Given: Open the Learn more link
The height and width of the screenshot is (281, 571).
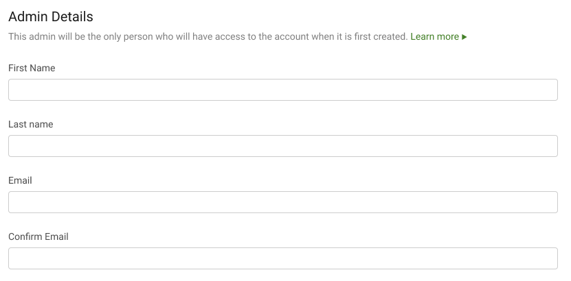Looking at the screenshot, I should pyautogui.click(x=434, y=37).
